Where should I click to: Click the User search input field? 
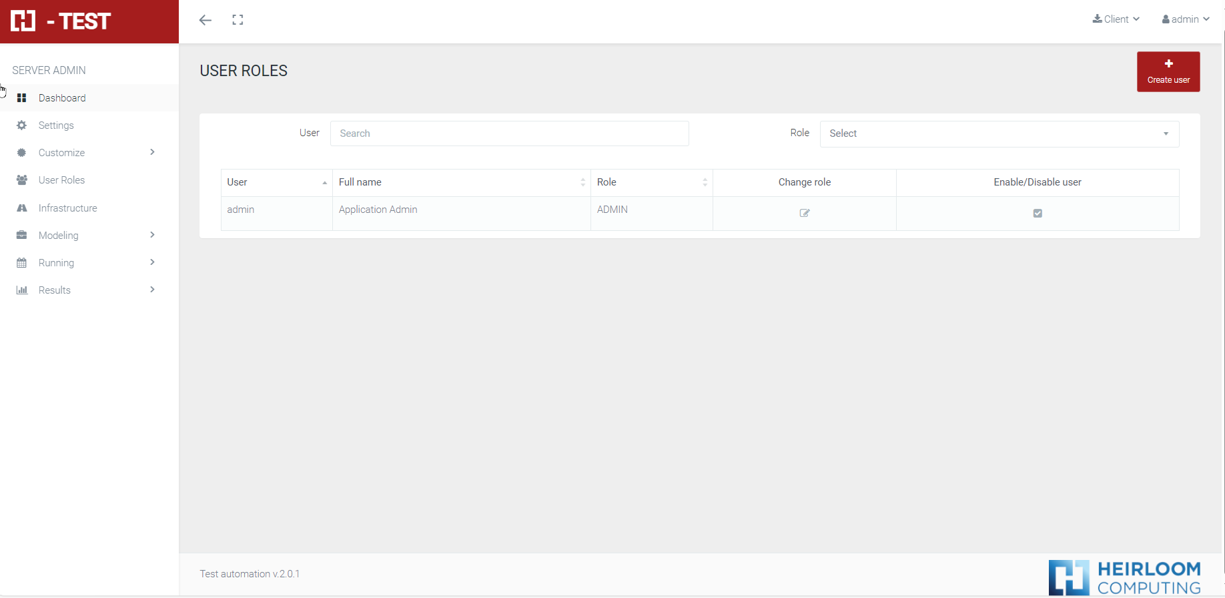coord(509,133)
